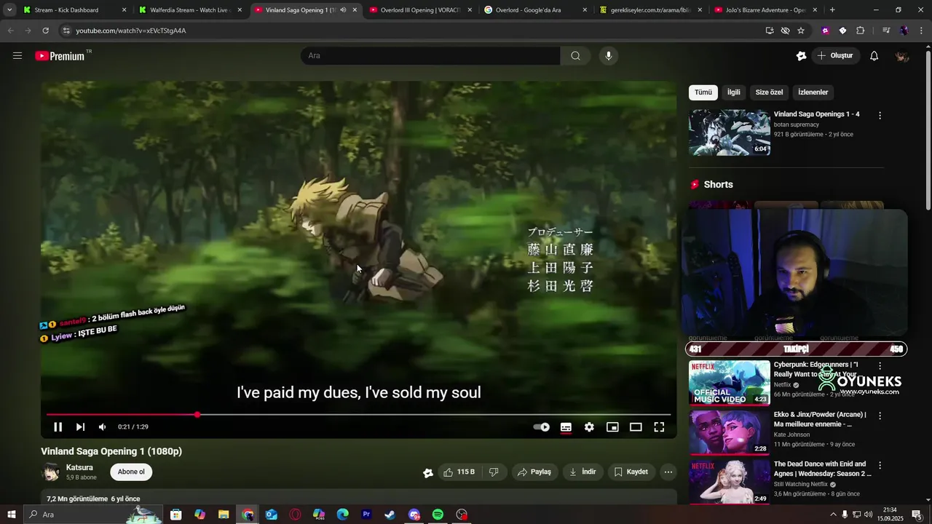
Task: Open the YouTube account avatar menu
Action: tap(902, 56)
